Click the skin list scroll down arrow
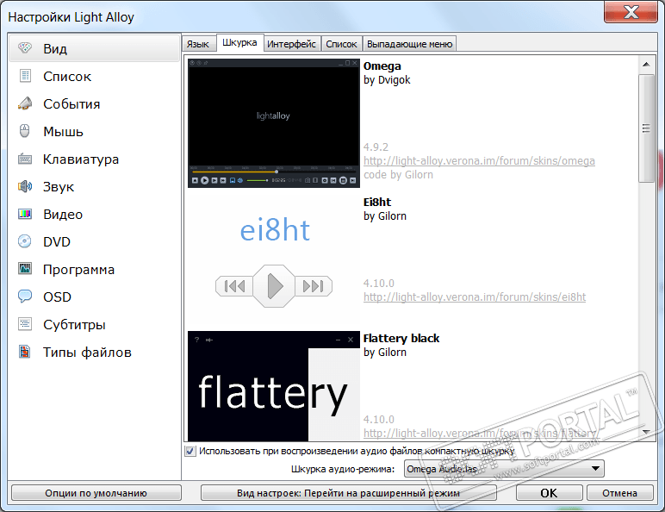665x512 pixels. click(x=646, y=432)
